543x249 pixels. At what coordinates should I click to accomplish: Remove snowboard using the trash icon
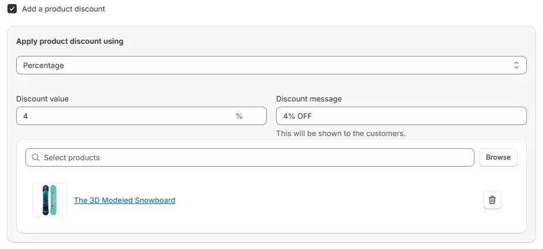[492, 200]
